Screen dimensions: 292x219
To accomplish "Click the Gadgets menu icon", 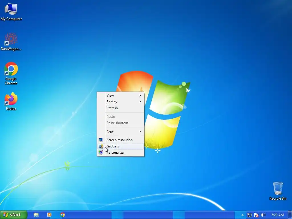I will [101, 146].
